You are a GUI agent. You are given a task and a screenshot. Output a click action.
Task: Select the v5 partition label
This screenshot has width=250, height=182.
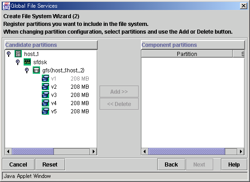pos(54,111)
